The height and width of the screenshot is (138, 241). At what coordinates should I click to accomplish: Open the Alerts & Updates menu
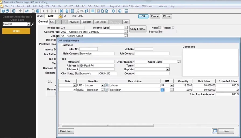point(131,6)
